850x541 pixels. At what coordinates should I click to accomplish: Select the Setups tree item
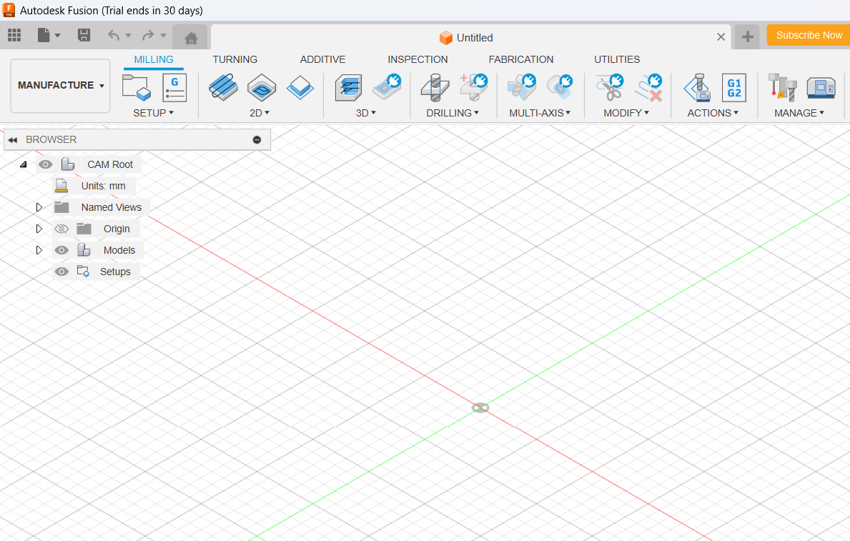click(x=115, y=272)
